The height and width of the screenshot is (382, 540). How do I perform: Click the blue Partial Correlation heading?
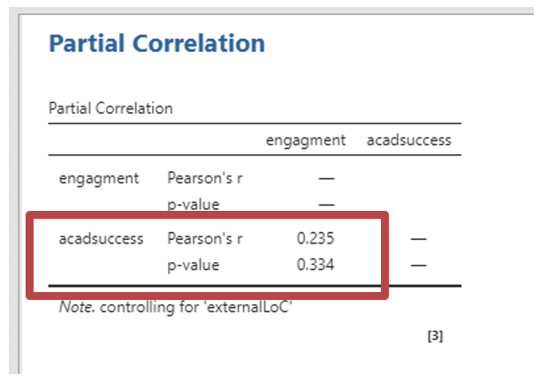click(156, 43)
